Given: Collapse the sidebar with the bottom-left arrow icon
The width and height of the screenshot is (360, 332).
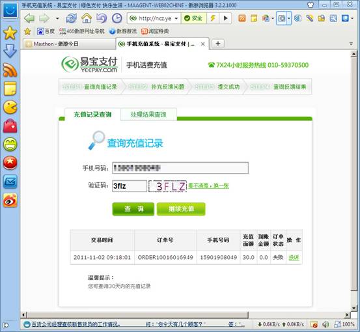Looking at the screenshot, I should point(6,325).
